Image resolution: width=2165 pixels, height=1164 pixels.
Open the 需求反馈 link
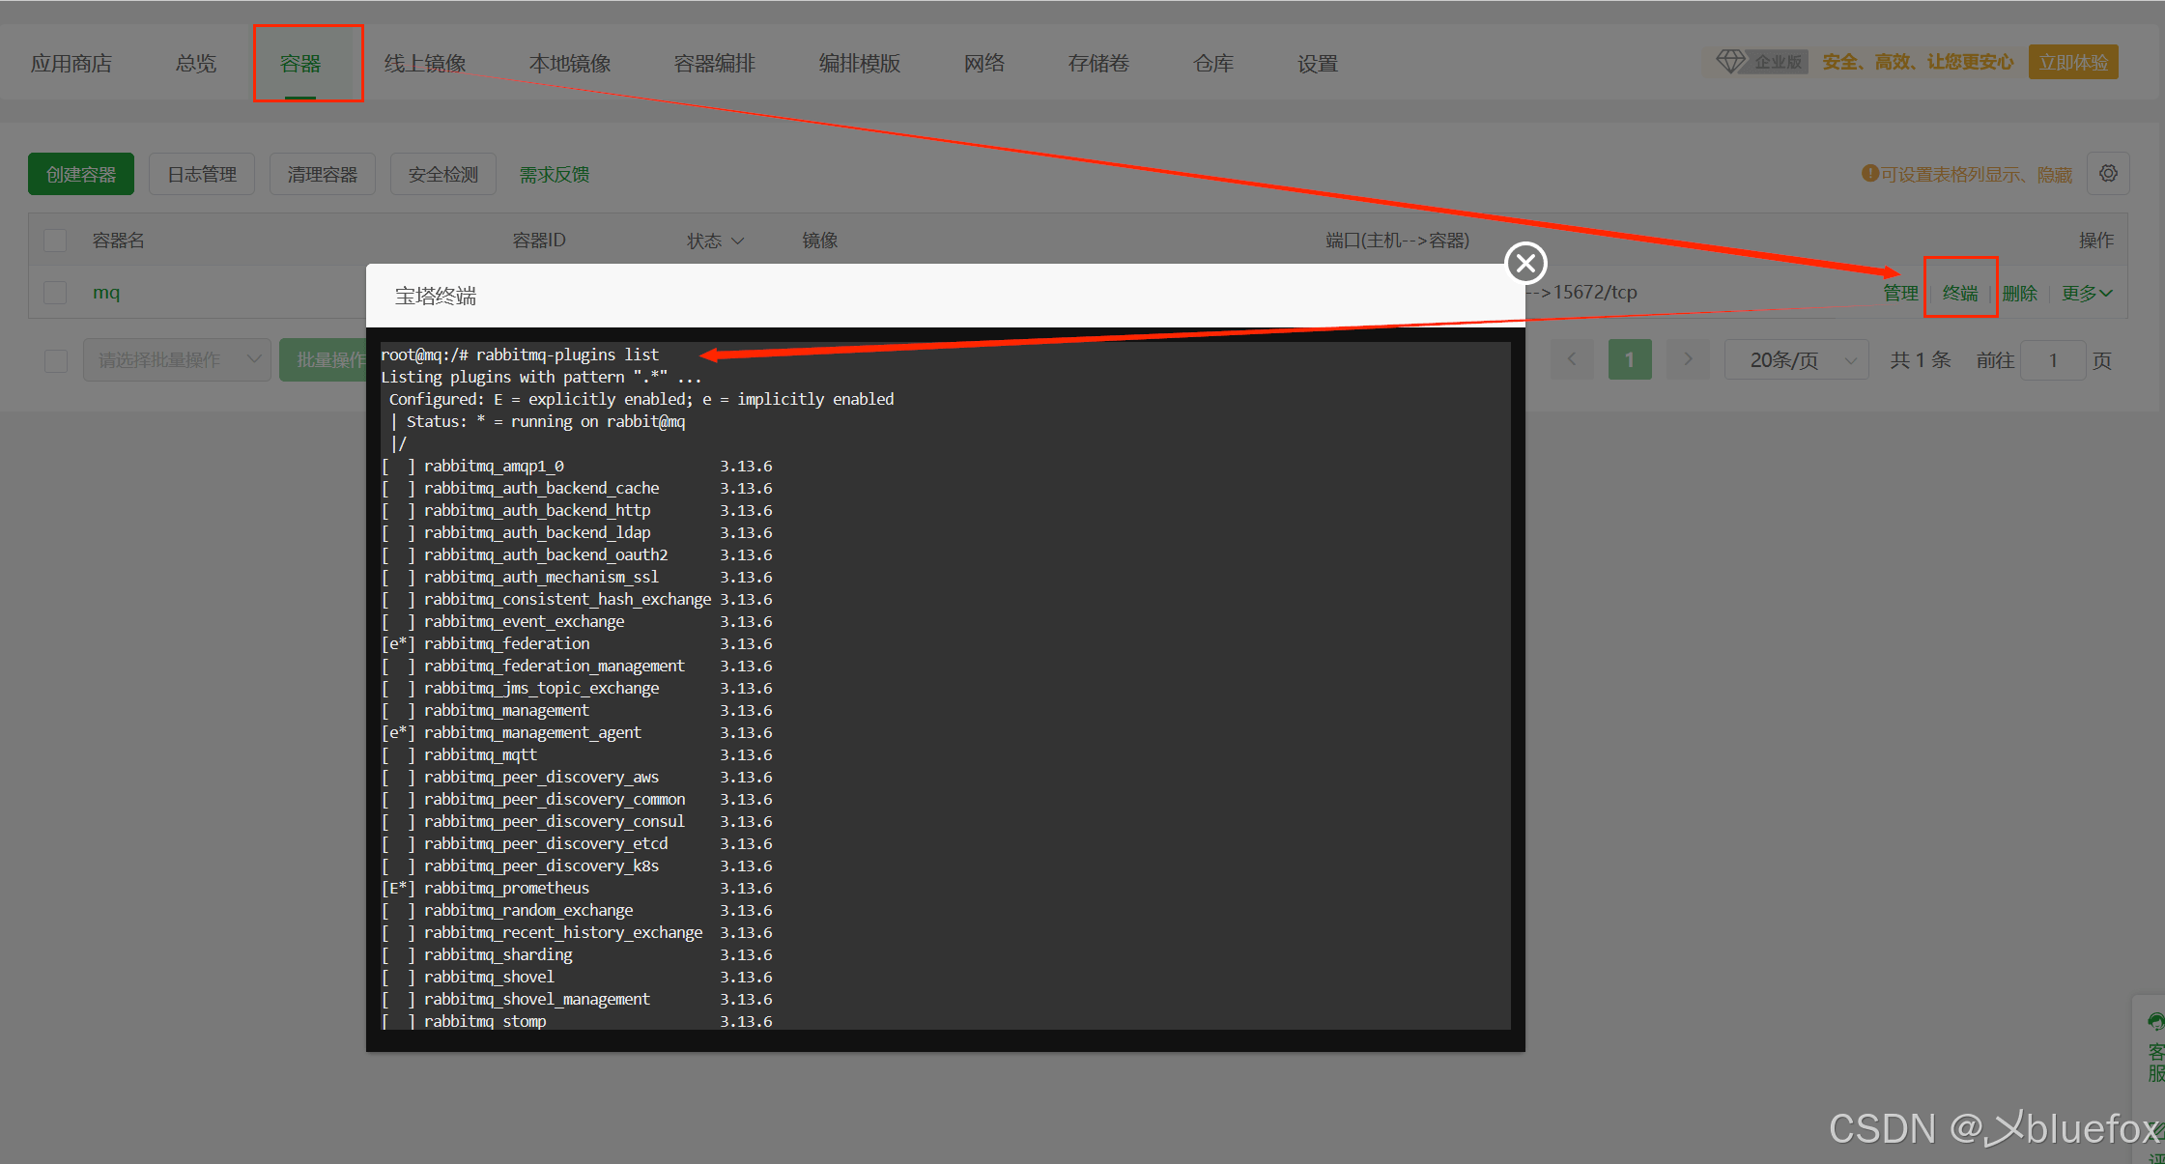[555, 174]
